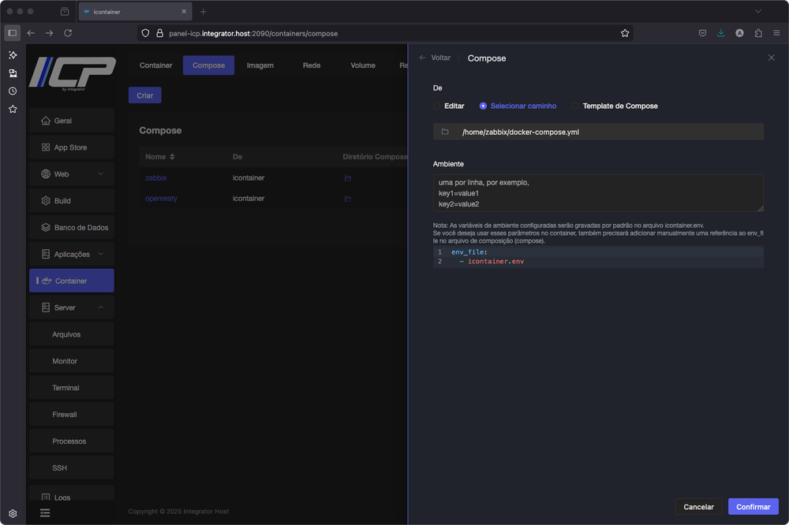Open bookmarks via the star in the browser sidebar
This screenshot has height=525, width=789.
[12, 109]
